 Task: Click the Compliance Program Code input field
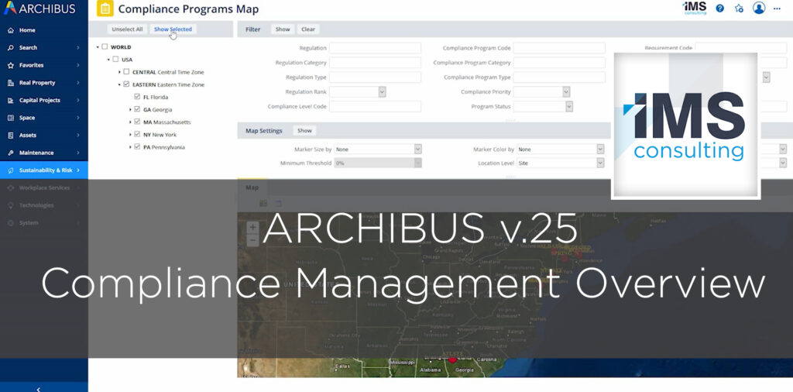[559, 48]
